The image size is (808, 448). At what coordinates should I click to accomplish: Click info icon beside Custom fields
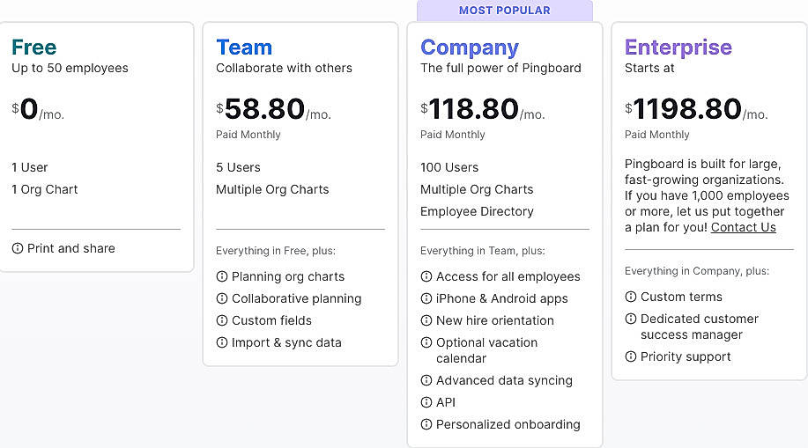[x=222, y=320]
